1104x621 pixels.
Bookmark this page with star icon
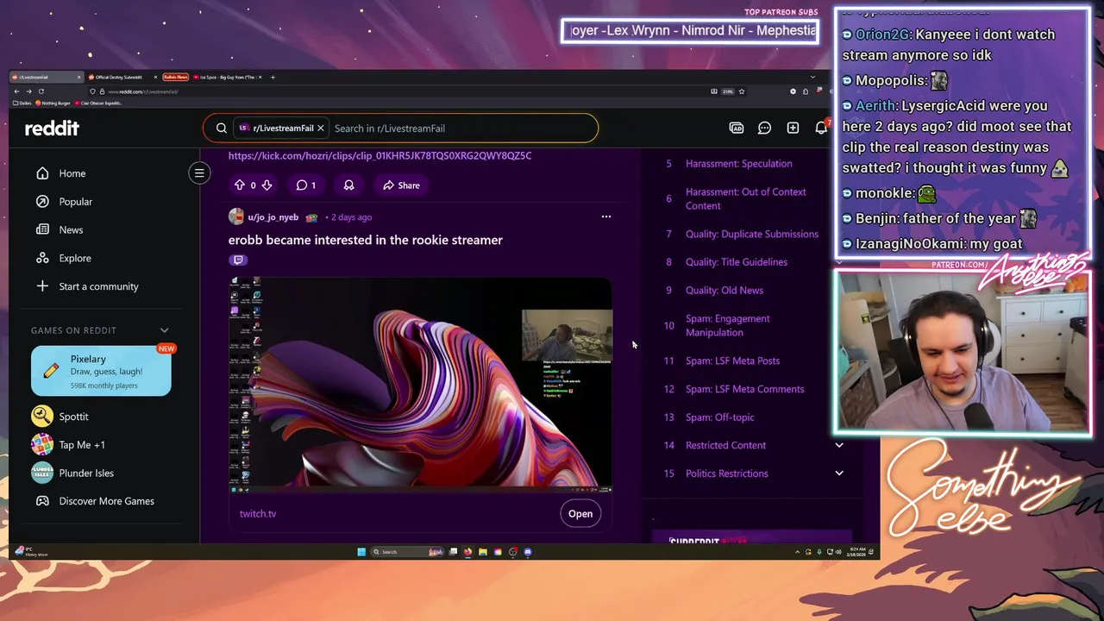pos(742,91)
